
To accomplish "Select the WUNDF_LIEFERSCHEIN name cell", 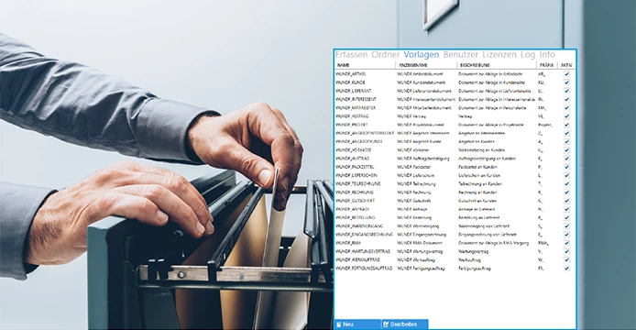I will coord(356,175).
